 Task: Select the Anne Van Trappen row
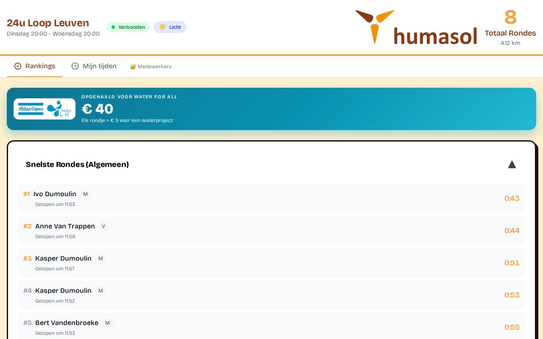pyautogui.click(x=271, y=231)
